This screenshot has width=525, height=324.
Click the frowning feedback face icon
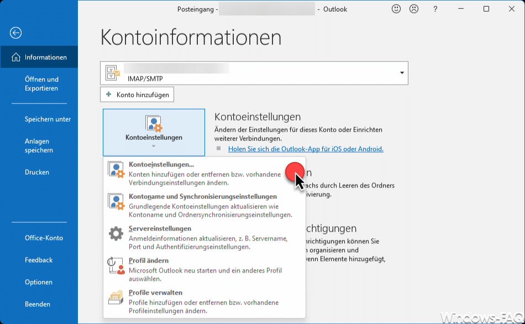(x=414, y=9)
